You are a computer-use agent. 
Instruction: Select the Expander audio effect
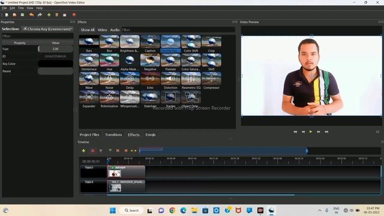click(89, 100)
